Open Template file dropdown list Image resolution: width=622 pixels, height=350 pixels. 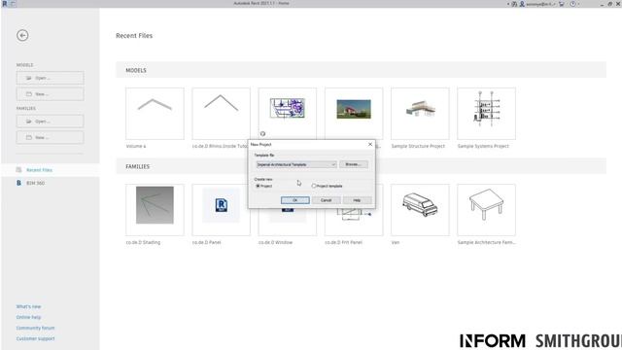(296, 164)
